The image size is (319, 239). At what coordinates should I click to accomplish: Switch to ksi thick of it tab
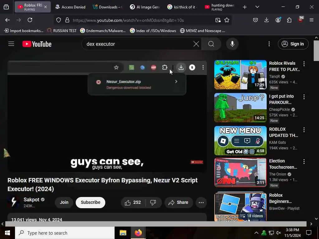[x=182, y=7]
